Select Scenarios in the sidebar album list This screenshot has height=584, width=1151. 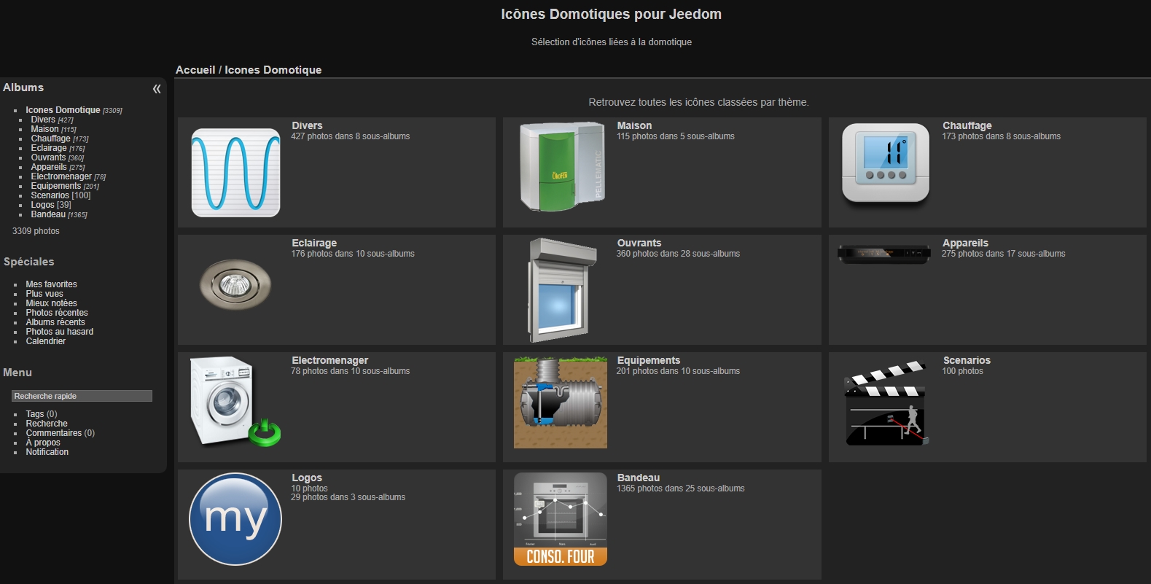[x=50, y=195]
